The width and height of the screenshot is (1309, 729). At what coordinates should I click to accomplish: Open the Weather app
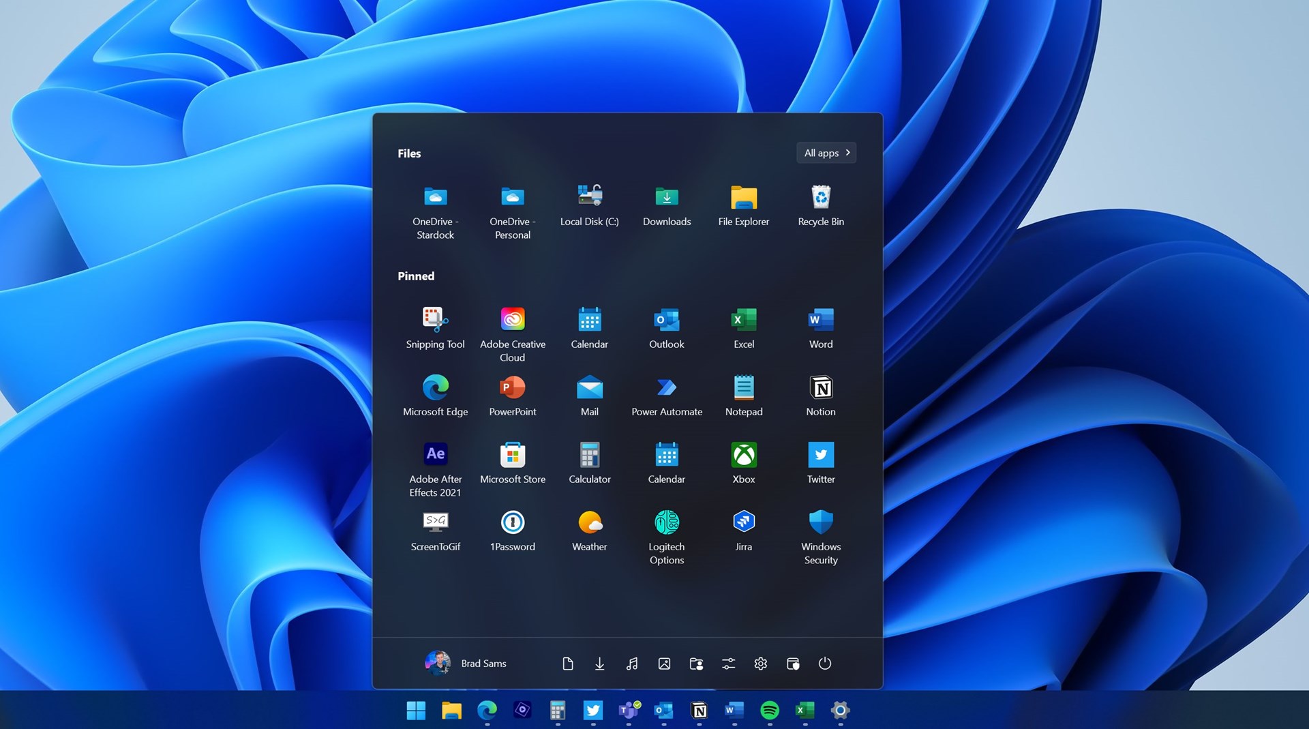pyautogui.click(x=590, y=531)
